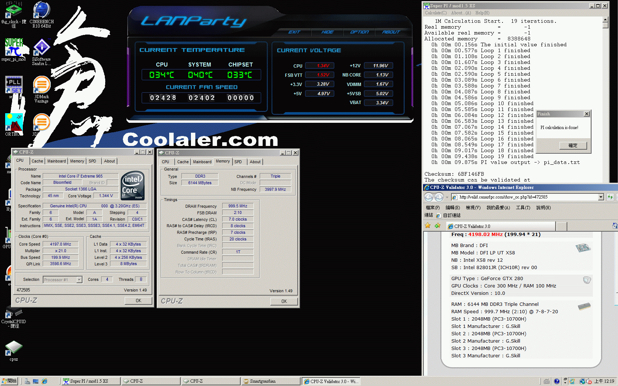Image resolution: width=618 pixels, height=386 pixels.
Task: Launch 3DMark Vantage desktop shortcut
Action: 42,89
